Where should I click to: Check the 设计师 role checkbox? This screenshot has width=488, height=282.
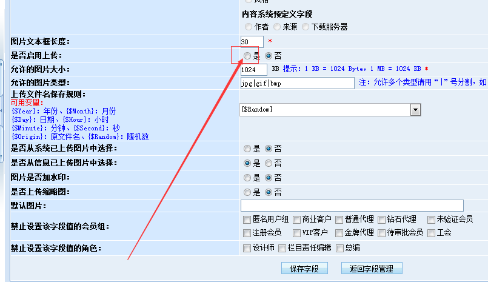pos(247,247)
